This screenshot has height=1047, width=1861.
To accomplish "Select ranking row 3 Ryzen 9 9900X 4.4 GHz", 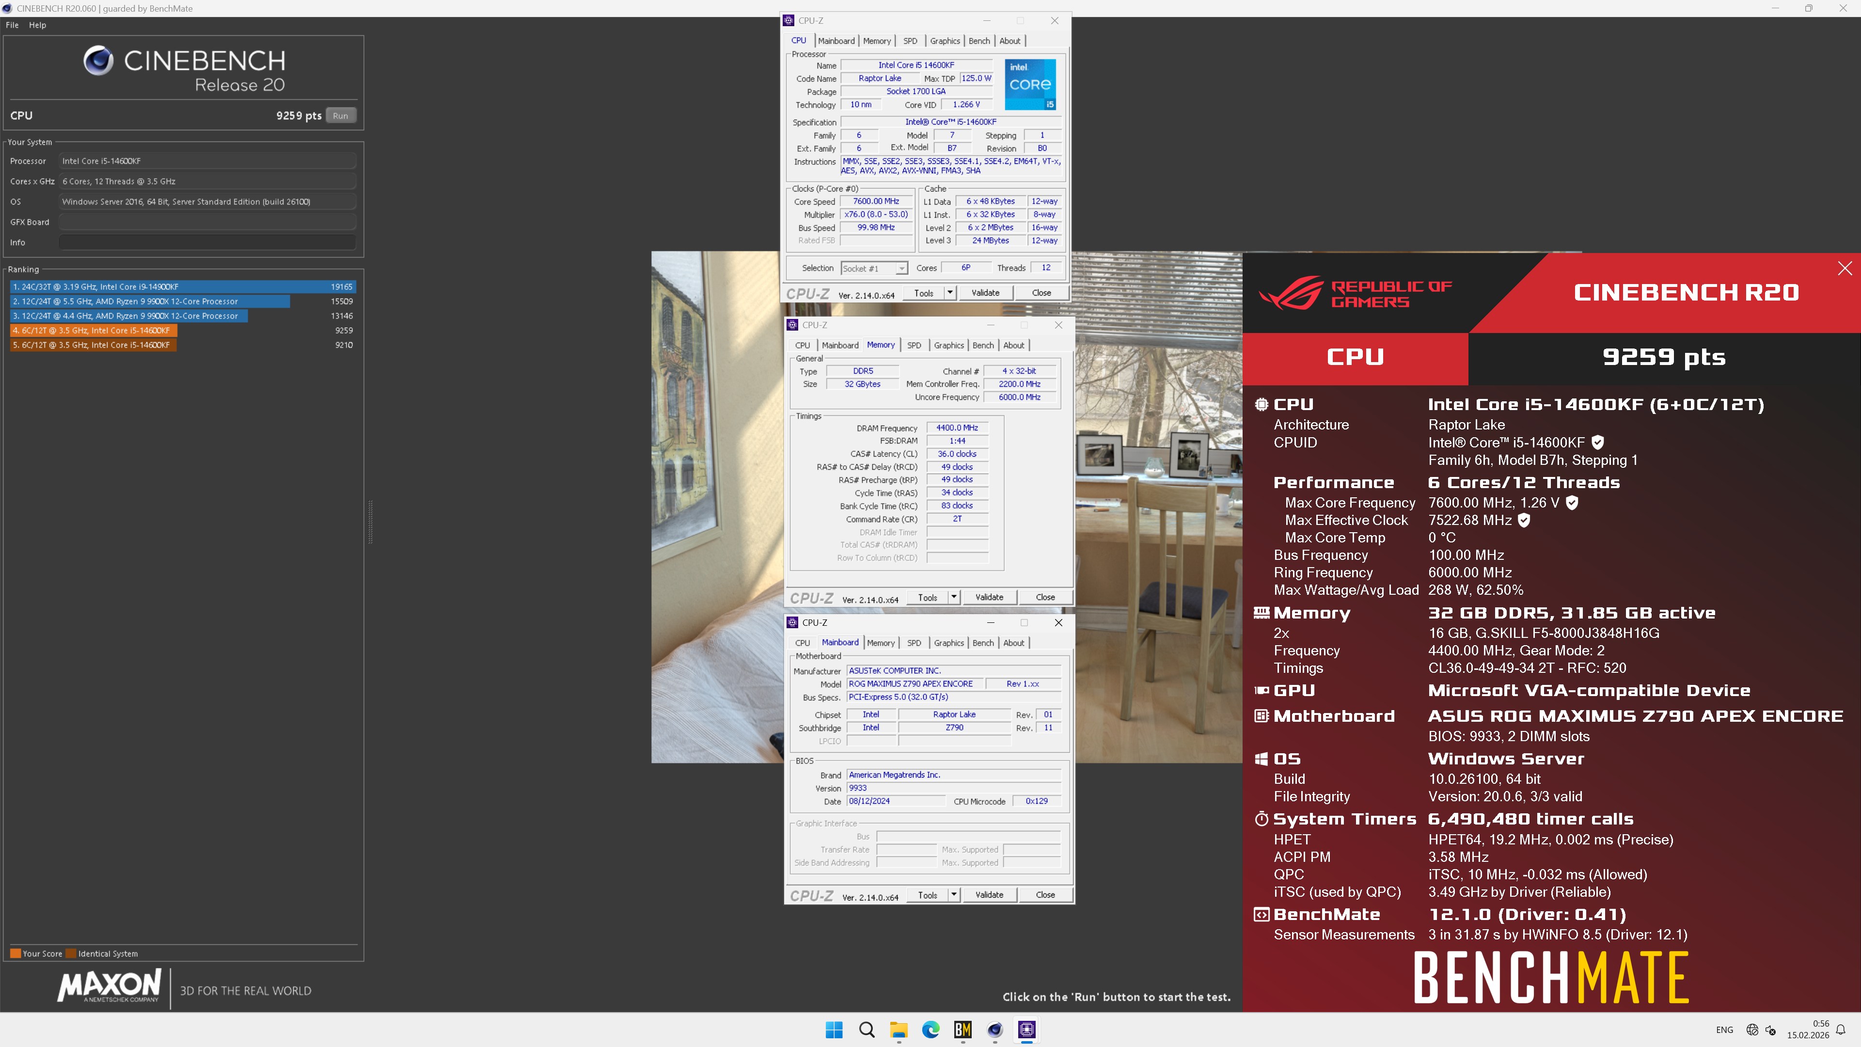I will pos(183,316).
